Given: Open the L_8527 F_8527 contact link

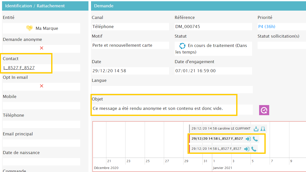Looking at the screenshot, I should (x=19, y=68).
